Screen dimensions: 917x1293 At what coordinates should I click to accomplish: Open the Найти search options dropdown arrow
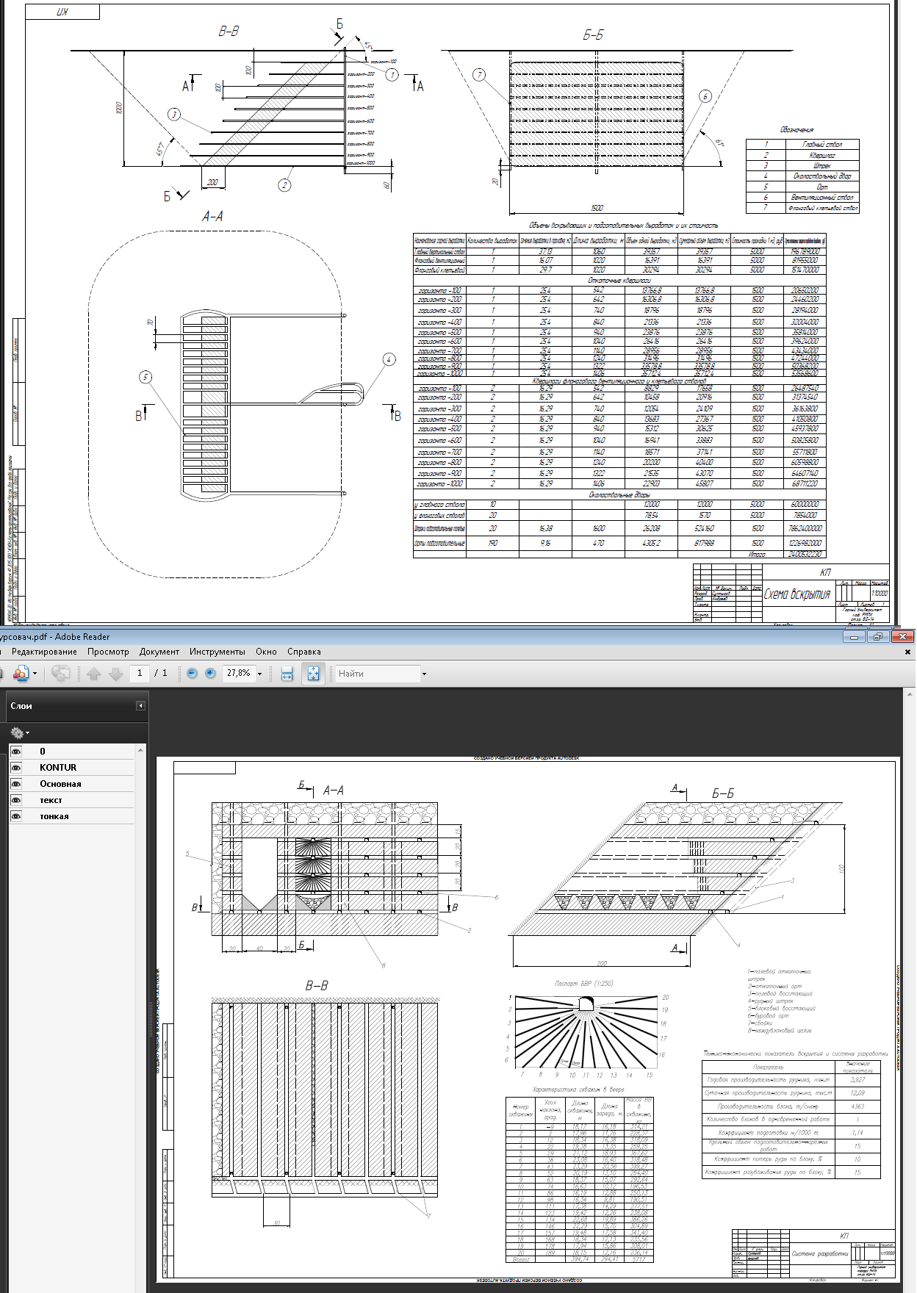pos(424,674)
